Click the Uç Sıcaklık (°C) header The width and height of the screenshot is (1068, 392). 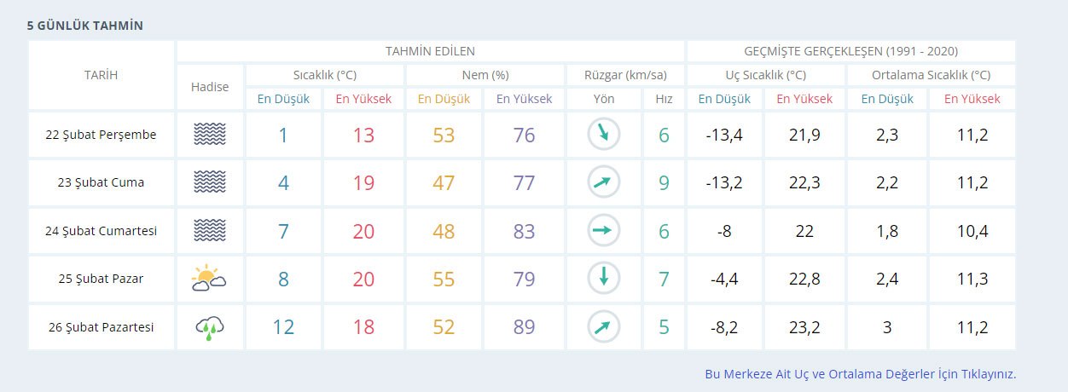tap(766, 75)
